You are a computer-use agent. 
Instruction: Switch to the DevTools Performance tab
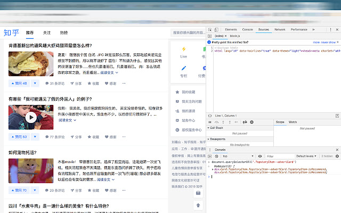[299, 30]
